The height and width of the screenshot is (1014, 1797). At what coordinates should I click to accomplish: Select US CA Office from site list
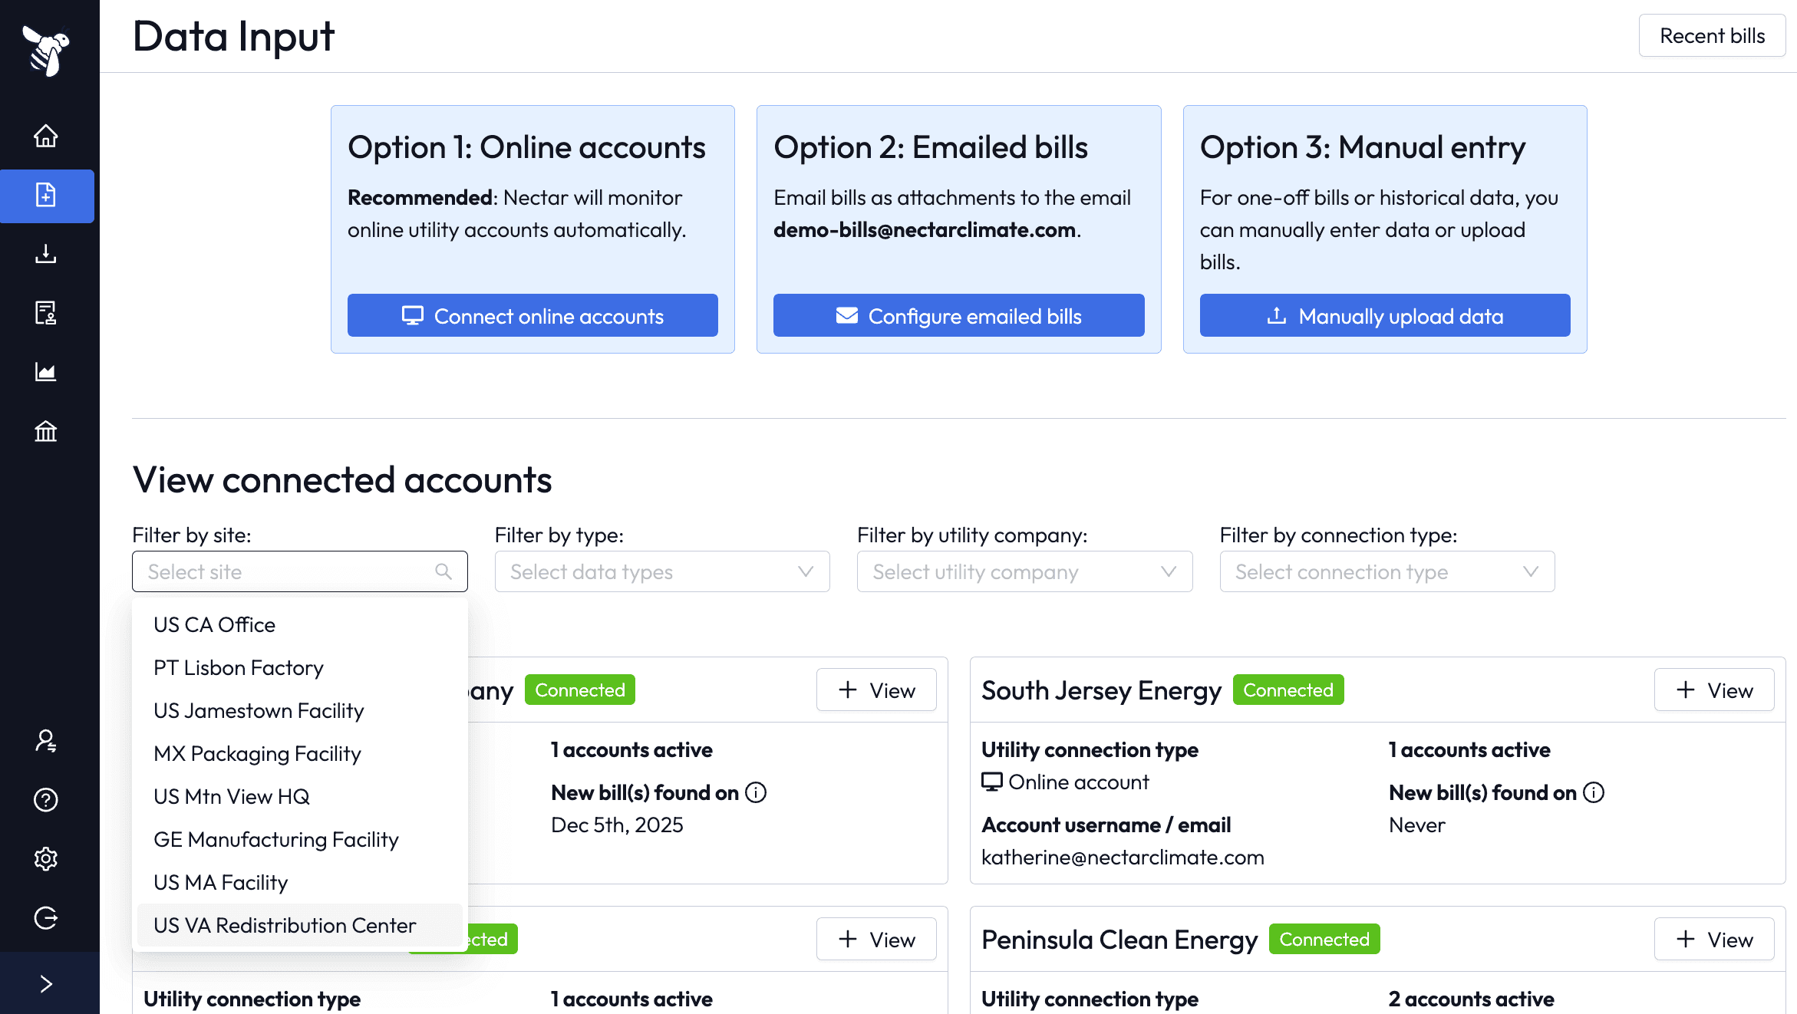tap(214, 625)
